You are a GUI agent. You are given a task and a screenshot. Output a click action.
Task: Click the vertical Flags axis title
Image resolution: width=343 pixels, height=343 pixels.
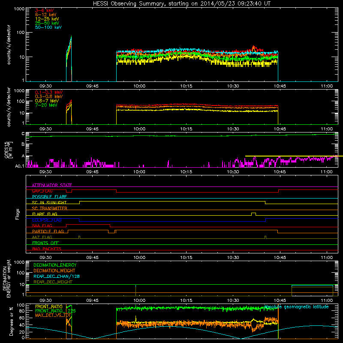(x=18, y=214)
